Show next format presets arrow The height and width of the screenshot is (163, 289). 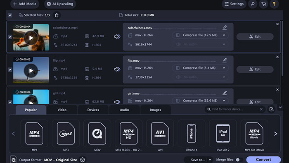[275, 134]
